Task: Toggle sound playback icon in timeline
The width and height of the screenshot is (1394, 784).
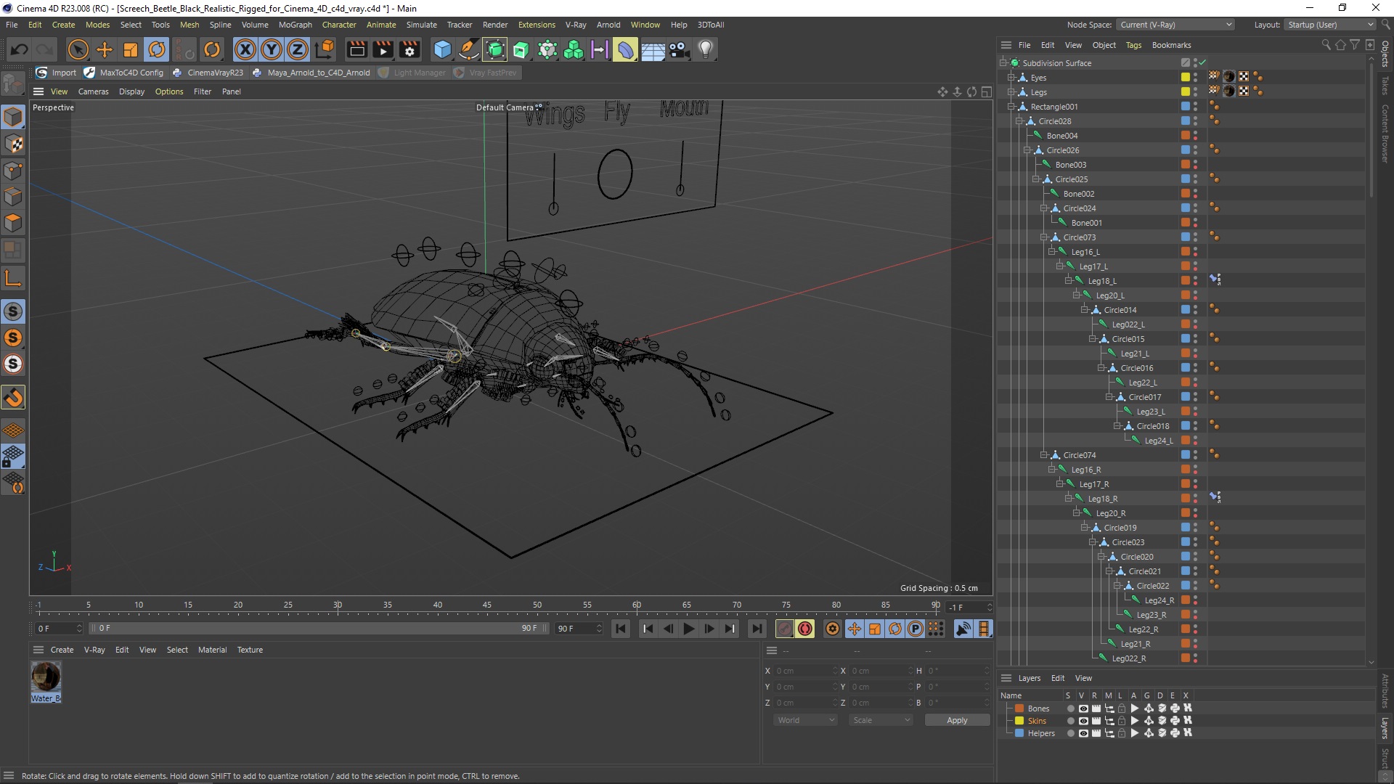Action: [x=963, y=629]
